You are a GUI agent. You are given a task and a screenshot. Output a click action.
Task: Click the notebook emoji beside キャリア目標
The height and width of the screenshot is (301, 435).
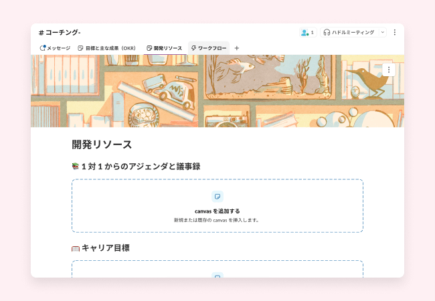click(75, 248)
